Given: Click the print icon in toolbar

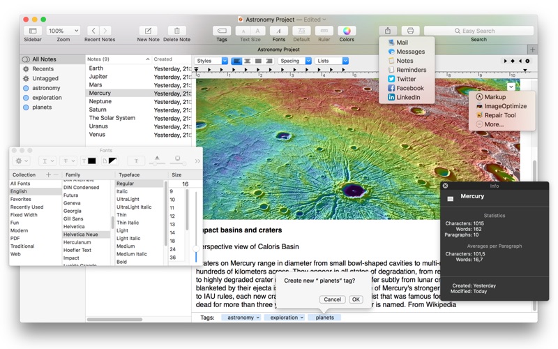Looking at the screenshot, I should point(410,31).
